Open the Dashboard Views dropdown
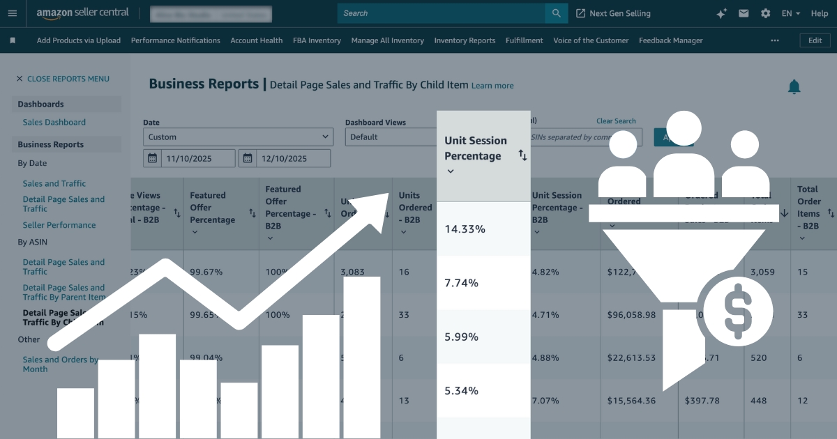Viewport: 837px width, 439px height. tap(391, 137)
